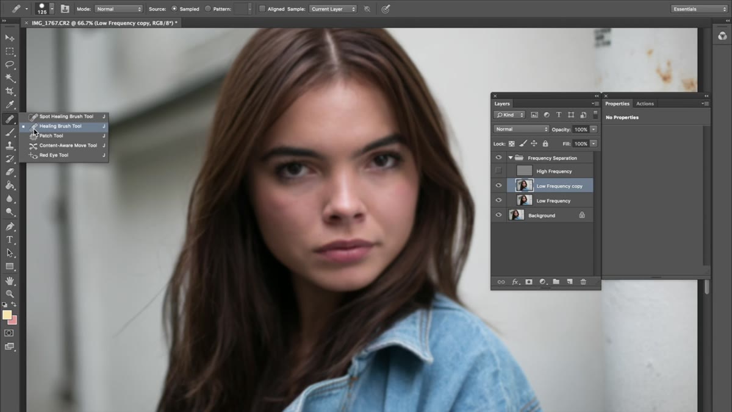Hide the Background layer
Screen dimensions: 732x412
point(498,215)
